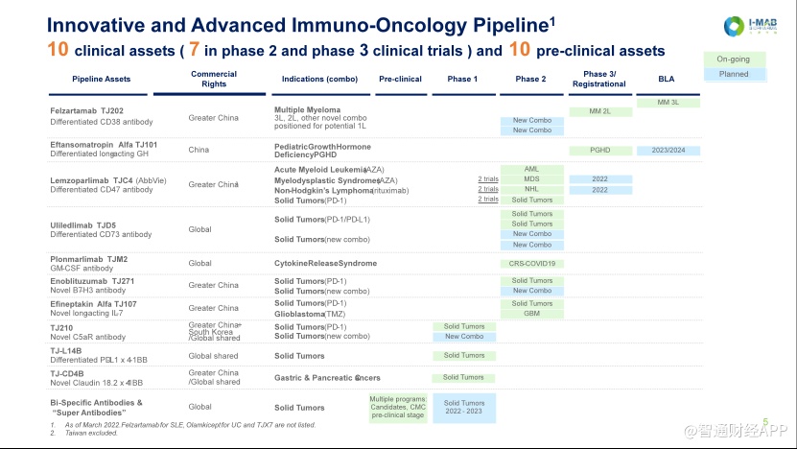Click the I-MAB logo icon
797x449 pixels.
click(734, 27)
